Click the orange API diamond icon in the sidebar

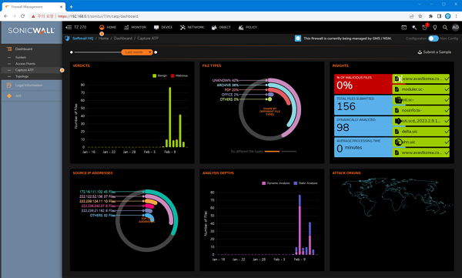(9, 95)
